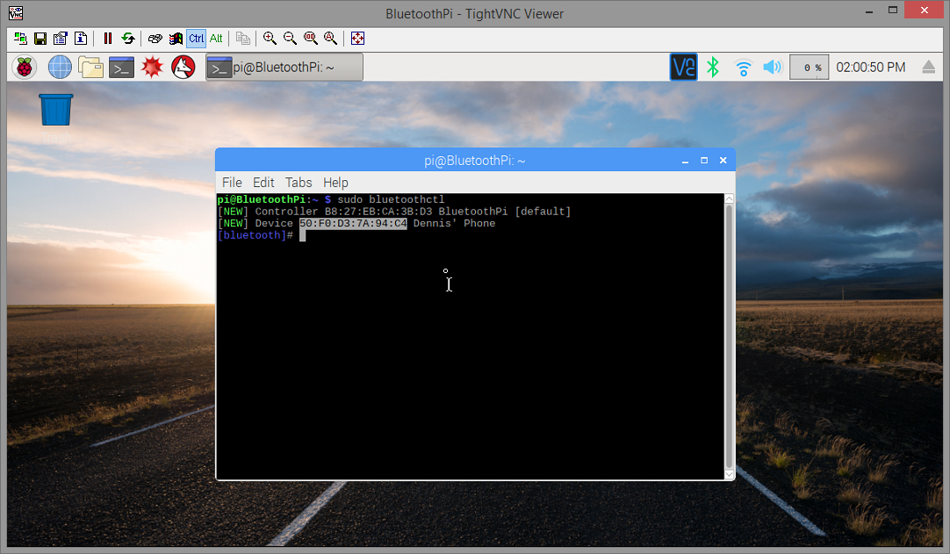
Task: Click the New connection toolbar icon
Action: coord(20,38)
